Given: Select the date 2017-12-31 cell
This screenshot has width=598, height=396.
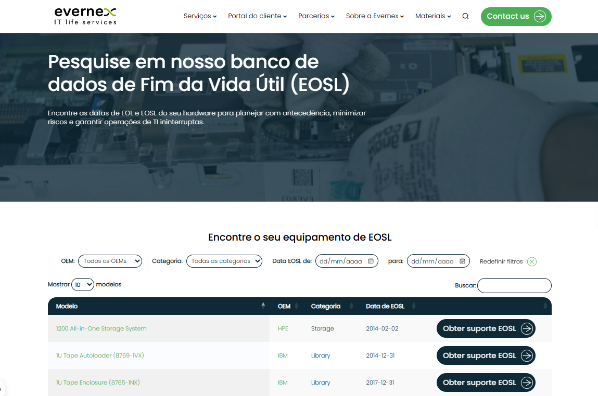Looking at the screenshot, I should pyautogui.click(x=380, y=382).
